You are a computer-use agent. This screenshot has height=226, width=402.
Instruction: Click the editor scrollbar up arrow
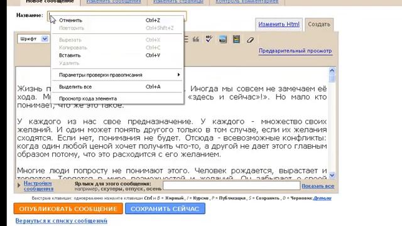(332, 70)
